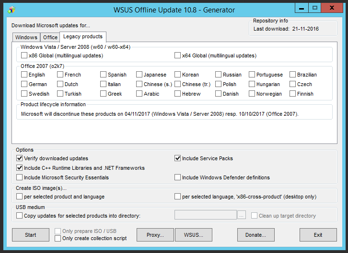
Task: Tick the Hebrew checkbox
Action: click(177, 94)
